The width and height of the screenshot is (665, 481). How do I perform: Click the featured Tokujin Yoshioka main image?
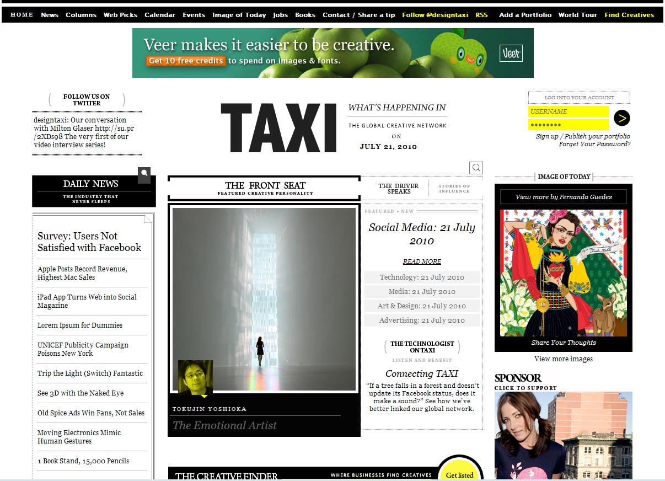click(264, 299)
